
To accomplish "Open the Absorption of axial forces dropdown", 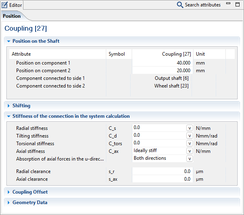I will pos(189,159).
